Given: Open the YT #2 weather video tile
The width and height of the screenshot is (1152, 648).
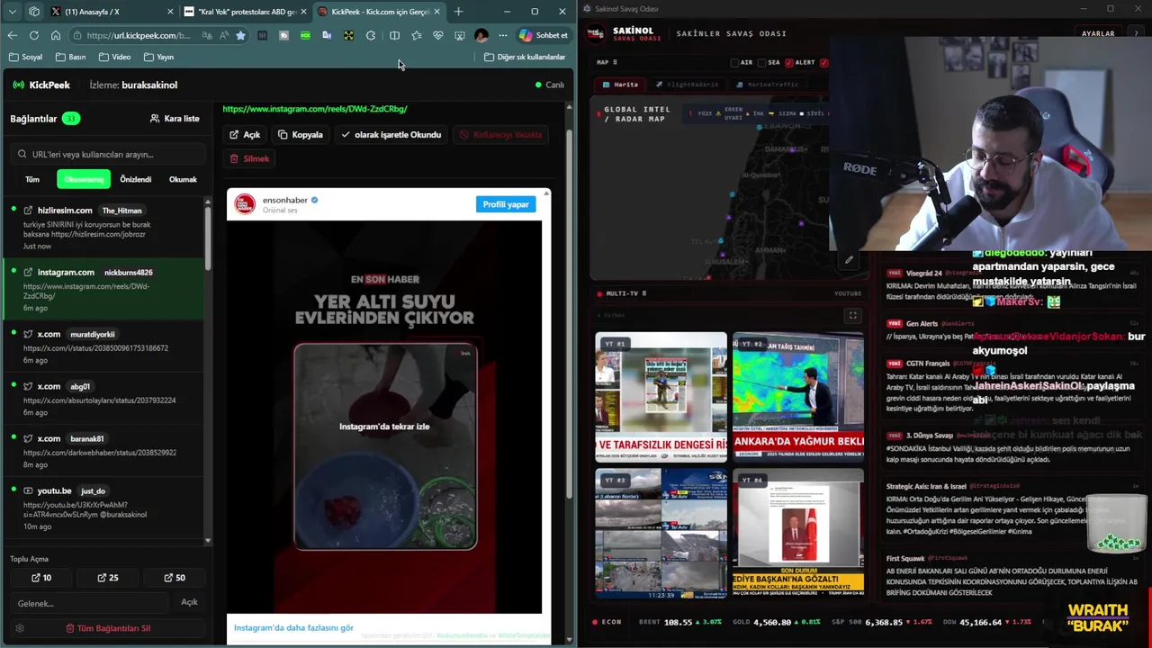Looking at the screenshot, I should click(x=798, y=396).
